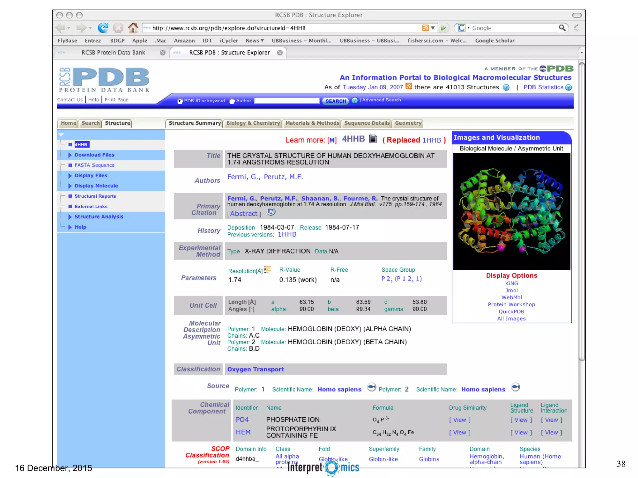This screenshot has height=478, width=638.
Task: Click the RSS icon beside the date
Action: pyautogui.click(x=409, y=86)
